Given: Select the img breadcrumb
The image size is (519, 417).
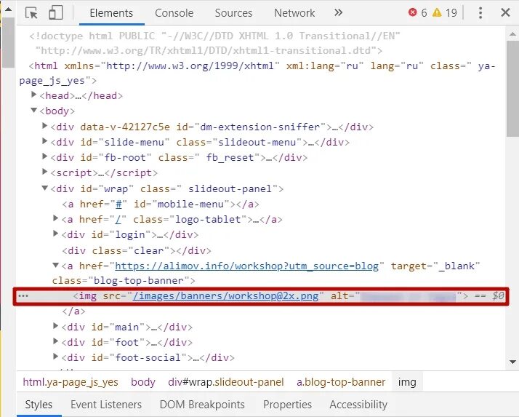Looking at the screenshot, I should coord(407,382).
